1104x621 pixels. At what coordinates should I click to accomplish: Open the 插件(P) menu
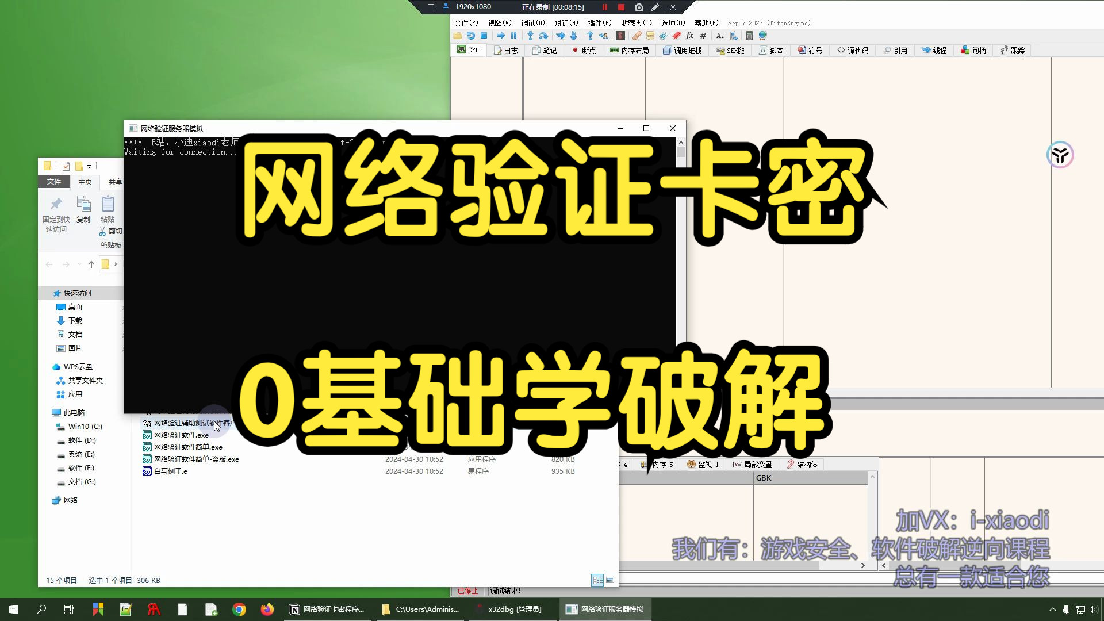(600, 23)
